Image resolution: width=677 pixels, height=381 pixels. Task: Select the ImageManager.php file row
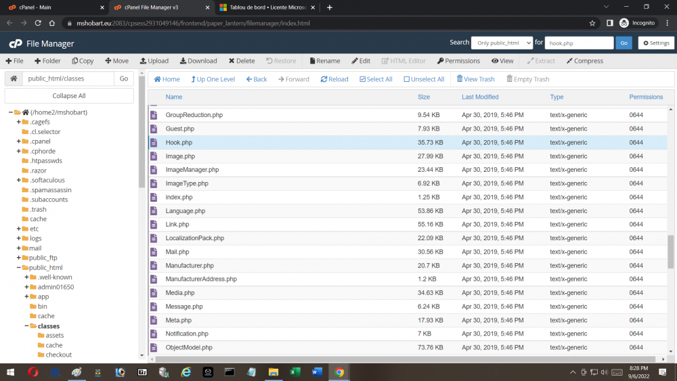tap(408, 170)
